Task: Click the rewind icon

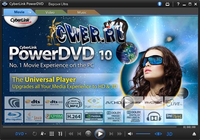Action: point(71,134)
